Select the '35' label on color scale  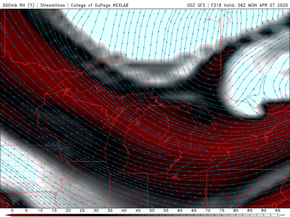coord(110,210)
